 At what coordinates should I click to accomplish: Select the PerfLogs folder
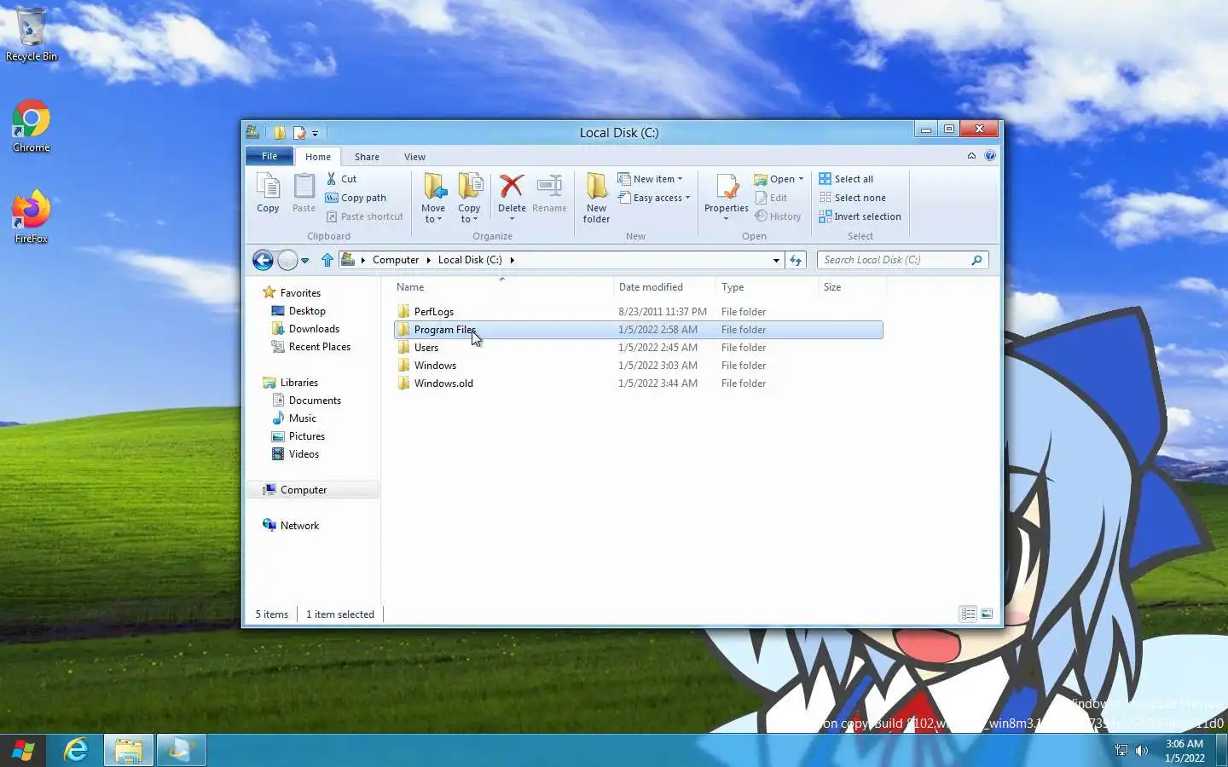(638, 312)
